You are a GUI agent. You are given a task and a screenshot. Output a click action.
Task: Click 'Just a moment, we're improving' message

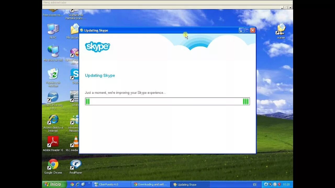pos(125,93)
